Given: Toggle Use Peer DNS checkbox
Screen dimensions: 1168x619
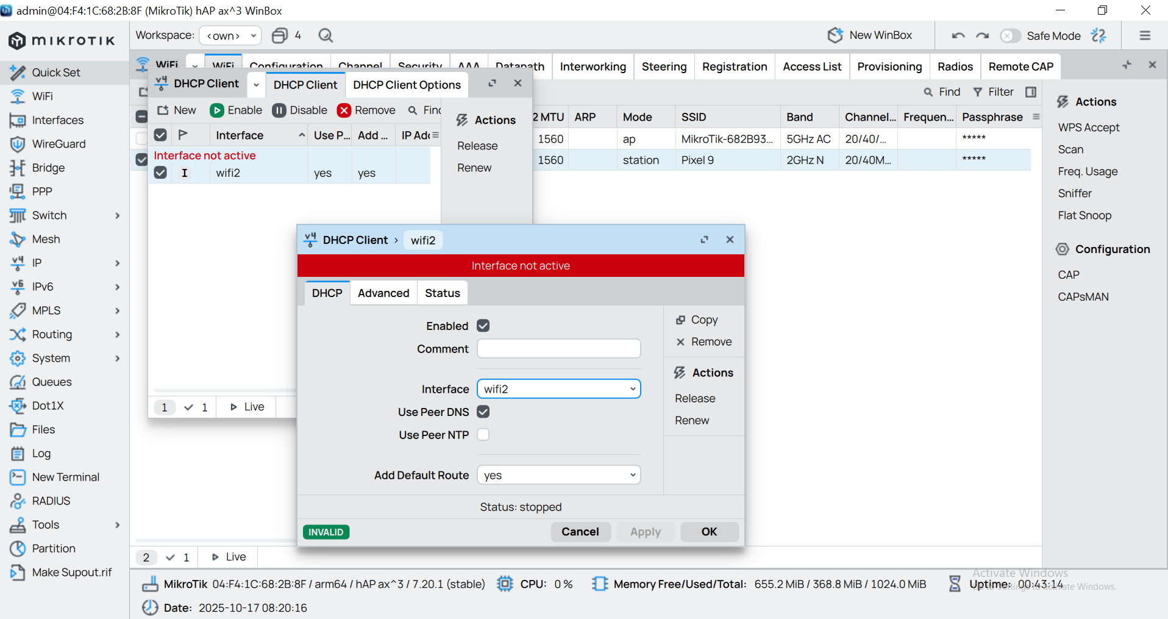Looking at the screenshot, I should 483,412.
